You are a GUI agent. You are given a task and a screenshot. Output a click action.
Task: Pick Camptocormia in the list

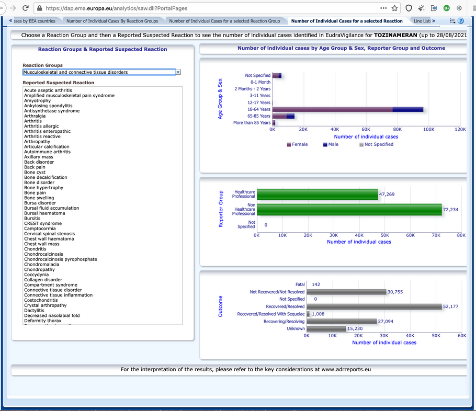40,229
